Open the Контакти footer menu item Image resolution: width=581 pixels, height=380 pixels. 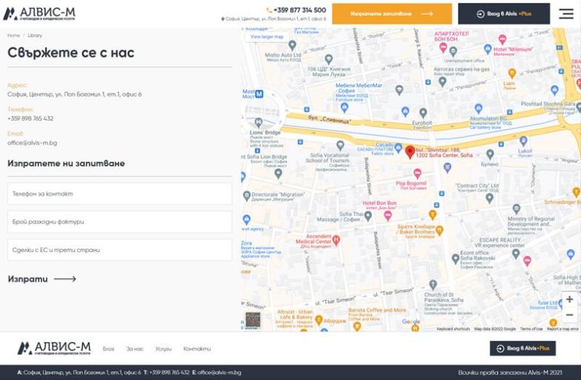click(x=197, y=349)
